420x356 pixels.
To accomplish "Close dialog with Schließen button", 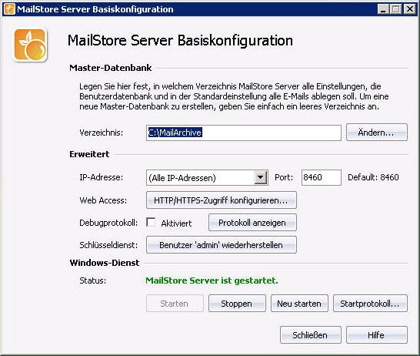I will pyautogui.click(x=311, y=334).
